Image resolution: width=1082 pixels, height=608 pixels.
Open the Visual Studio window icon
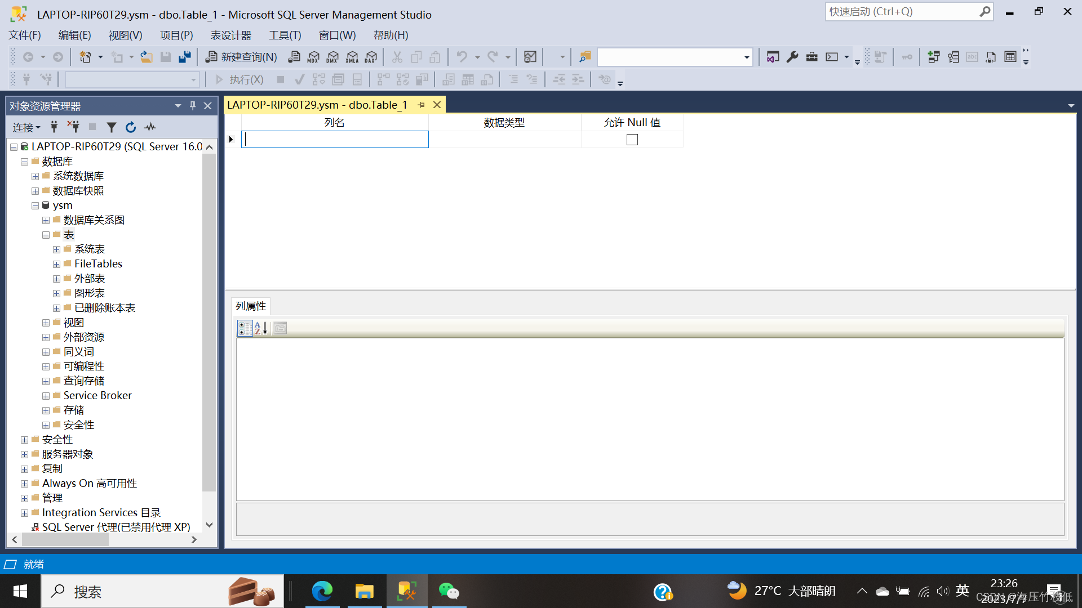[773, 57]
